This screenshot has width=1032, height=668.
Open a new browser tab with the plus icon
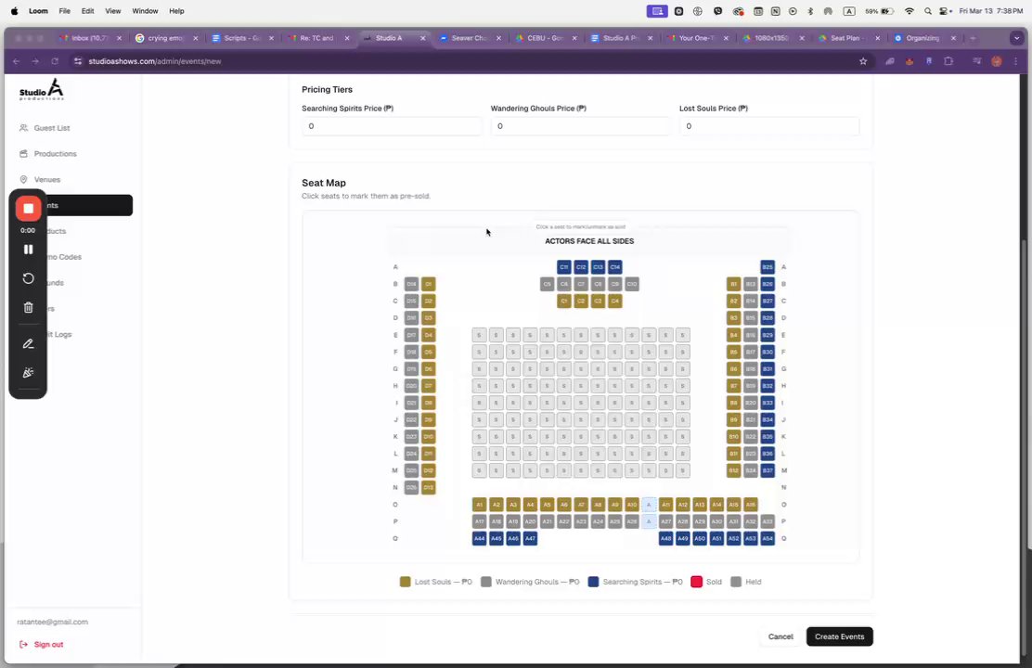[x=973, y=38]
